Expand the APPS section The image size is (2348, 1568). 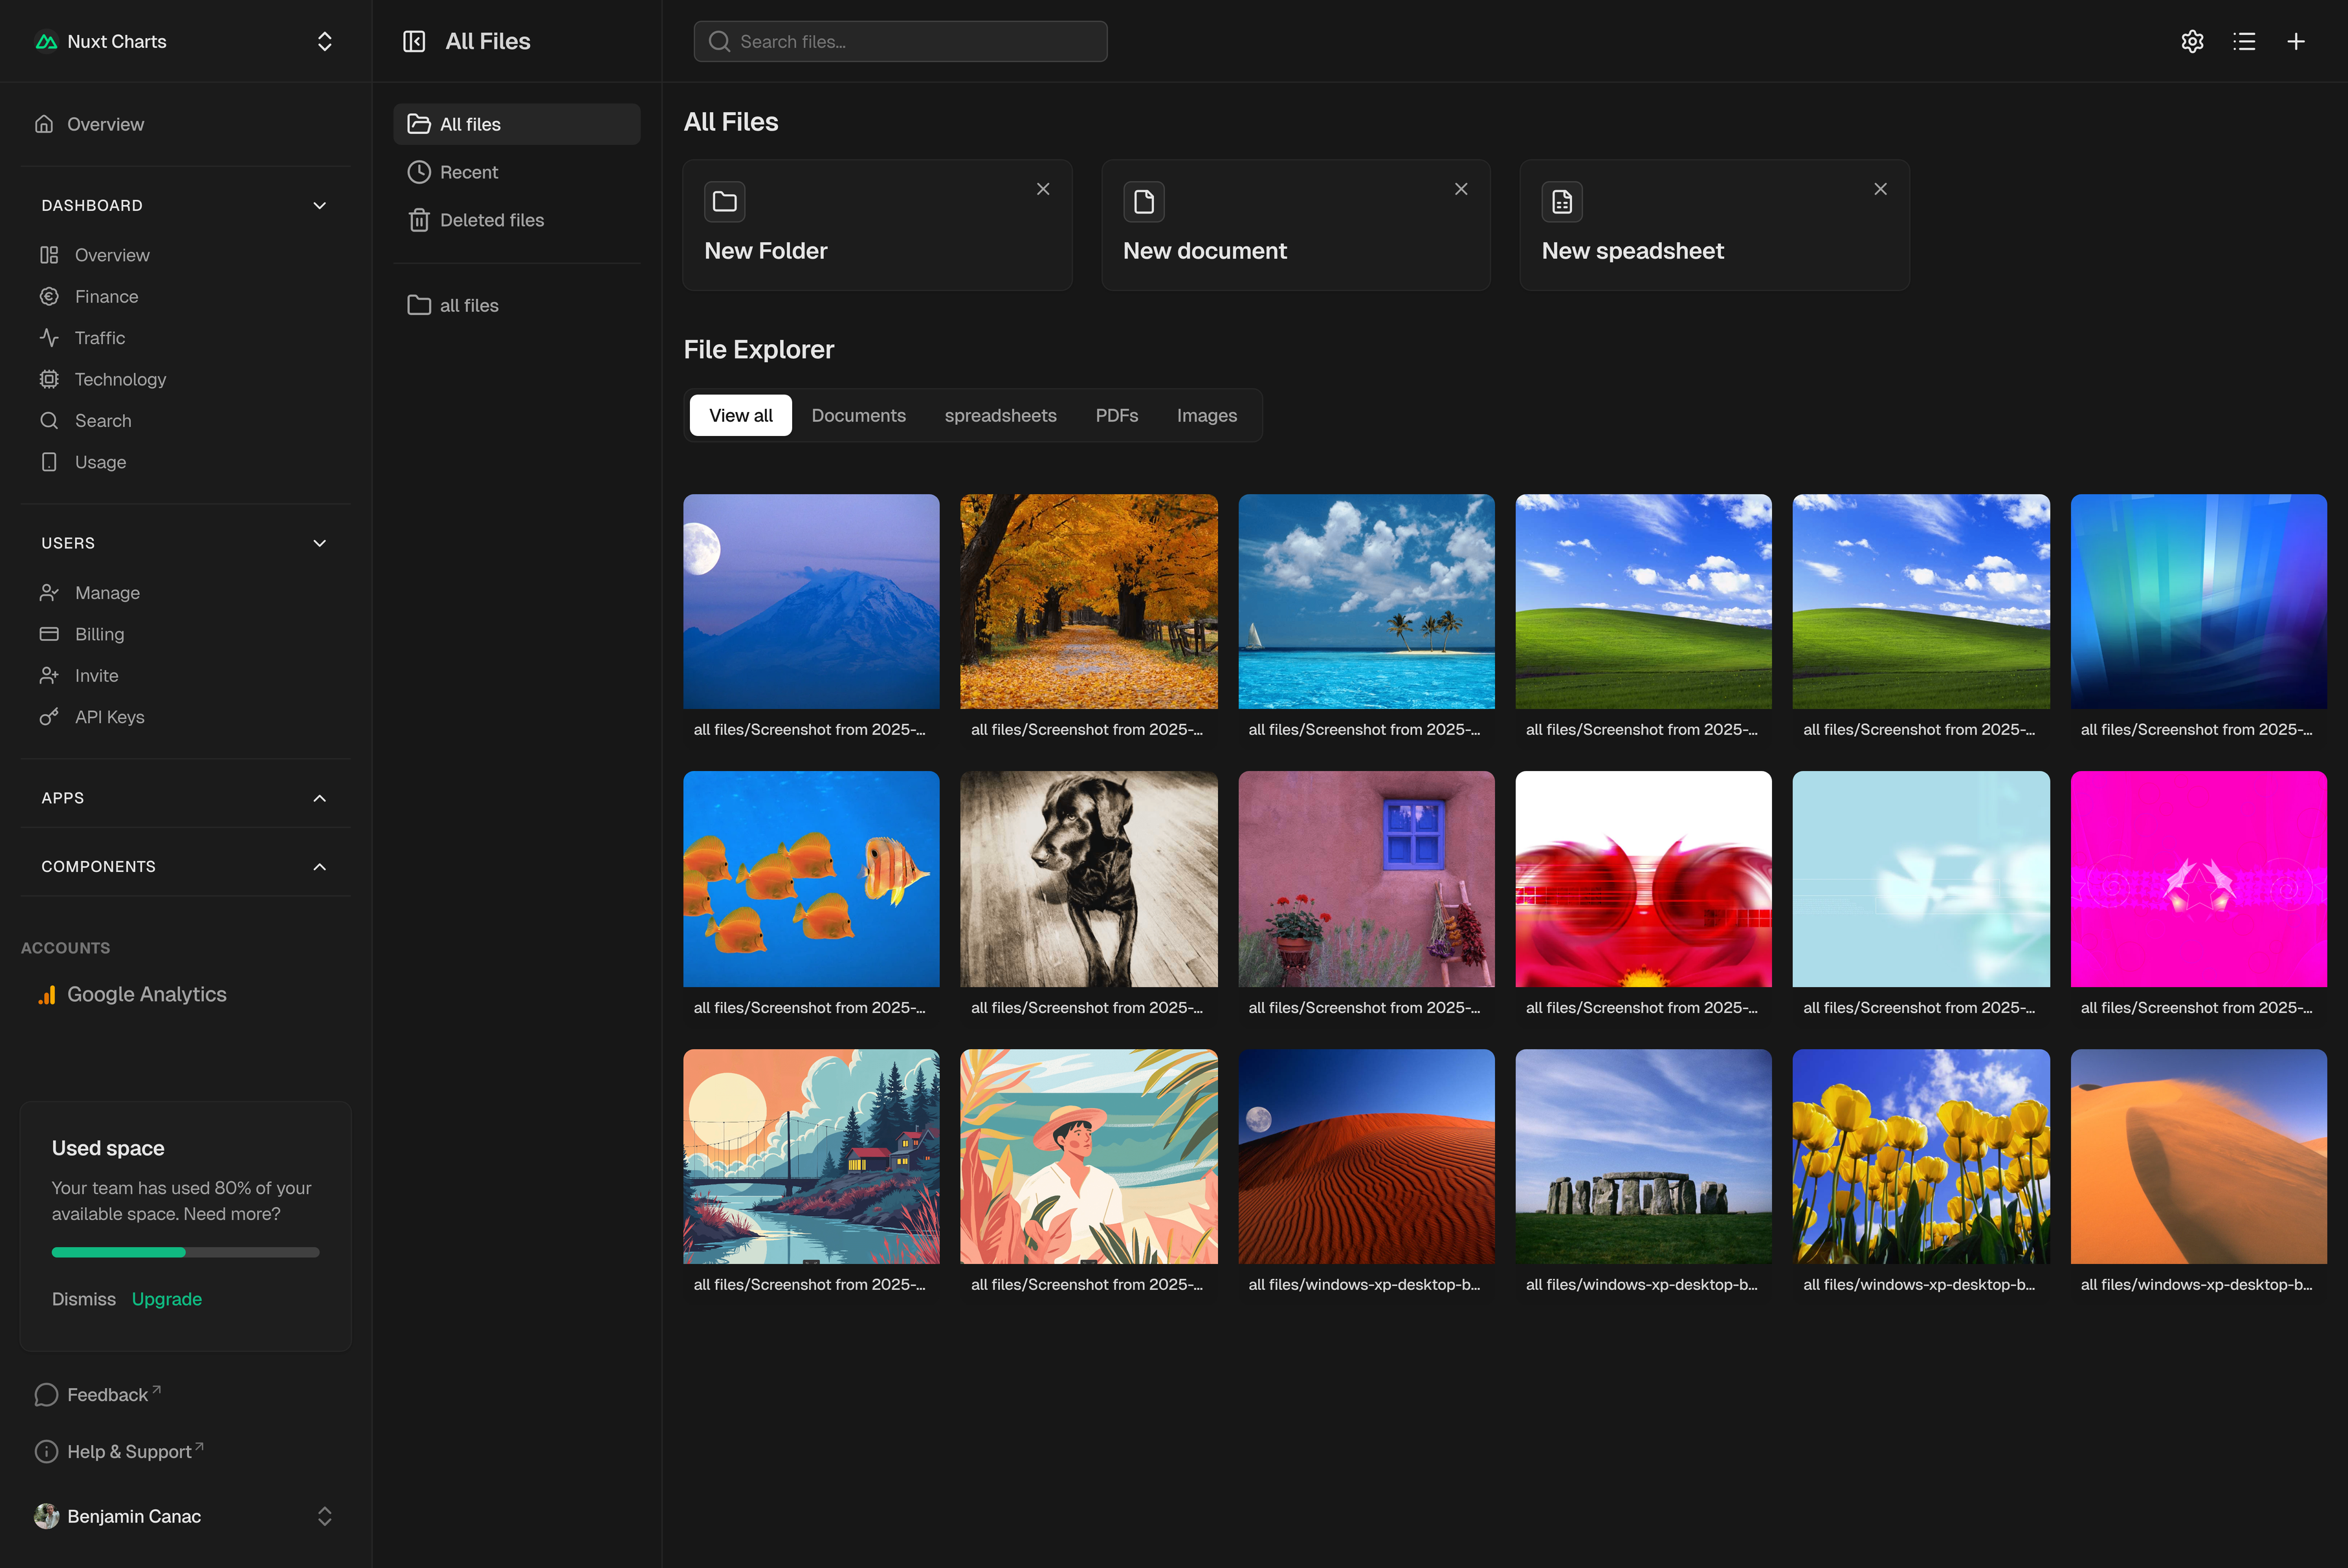tap(319, 798)
